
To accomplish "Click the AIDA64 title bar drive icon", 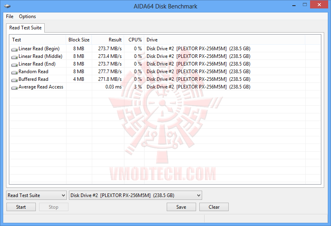I will click(x=7, y=6).
